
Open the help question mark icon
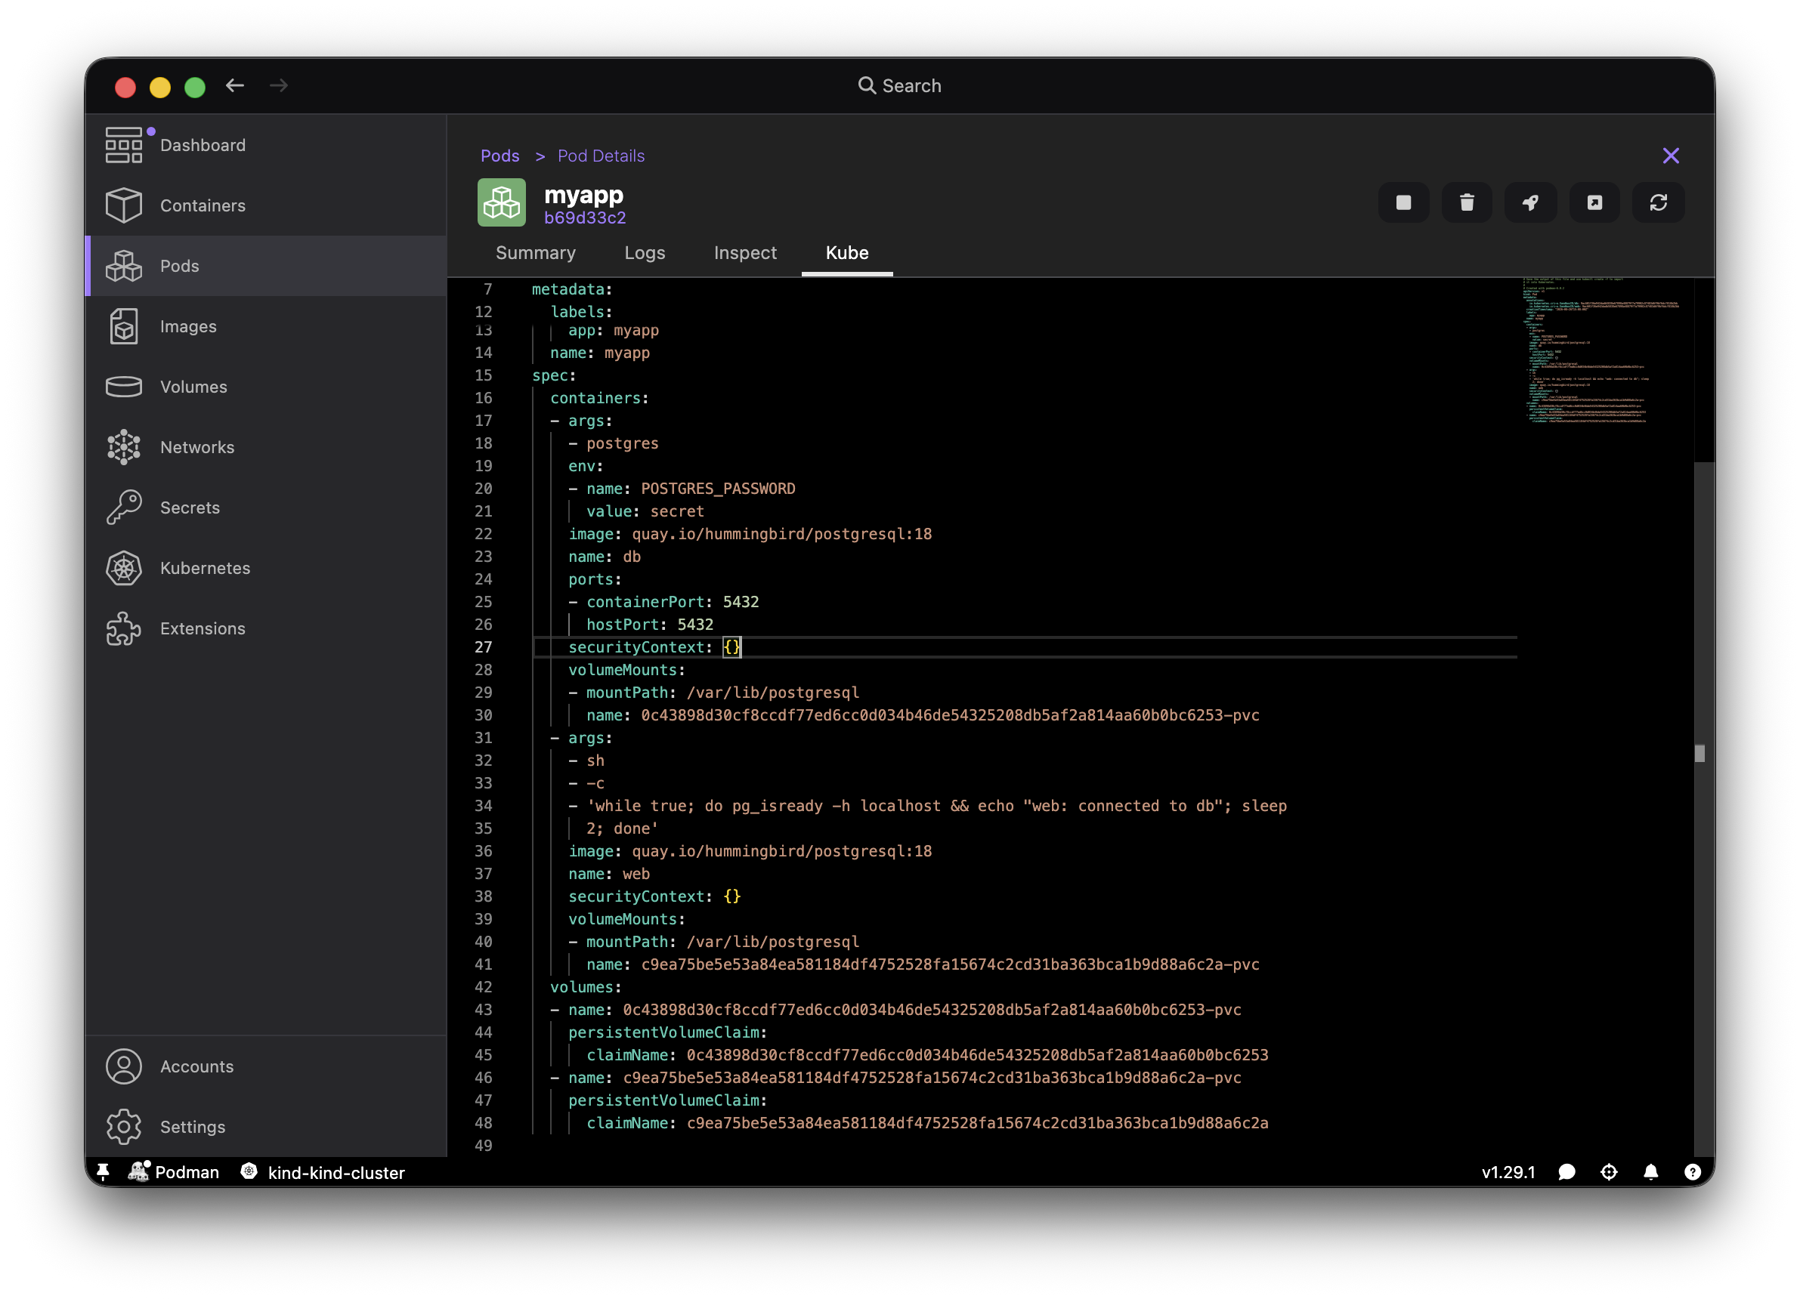click(x=1693, y=1171)
